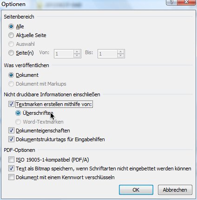Click the Bis page number field
Viewport: 197px width, 200px height.
[107, 54]
